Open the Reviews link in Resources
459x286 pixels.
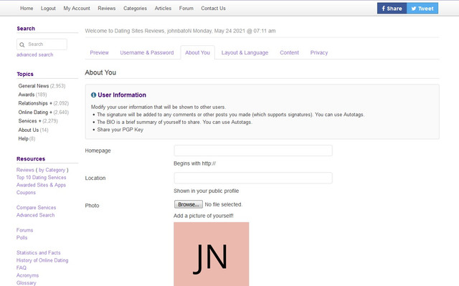pyautogui.click(x=25, y=170)
